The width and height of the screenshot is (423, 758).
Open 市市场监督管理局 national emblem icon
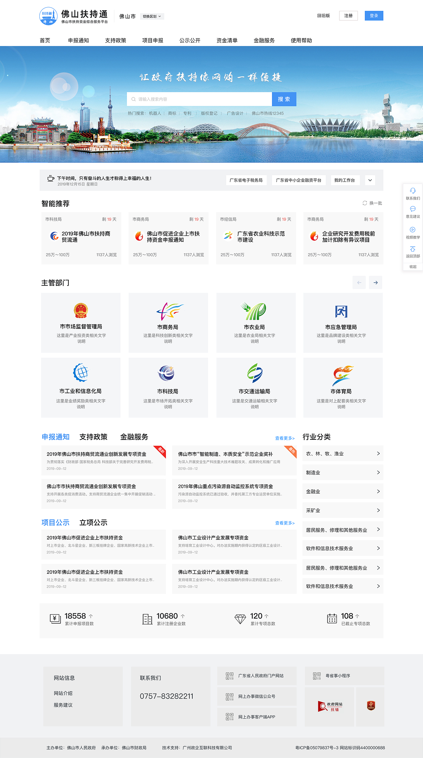tap(81, 311)
